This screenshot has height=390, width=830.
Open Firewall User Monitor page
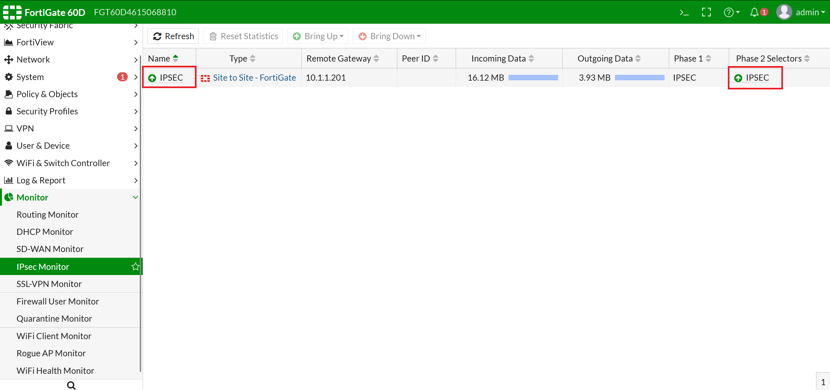58,301
